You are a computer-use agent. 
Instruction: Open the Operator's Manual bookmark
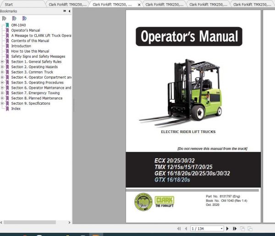click(x=26, y=30)
